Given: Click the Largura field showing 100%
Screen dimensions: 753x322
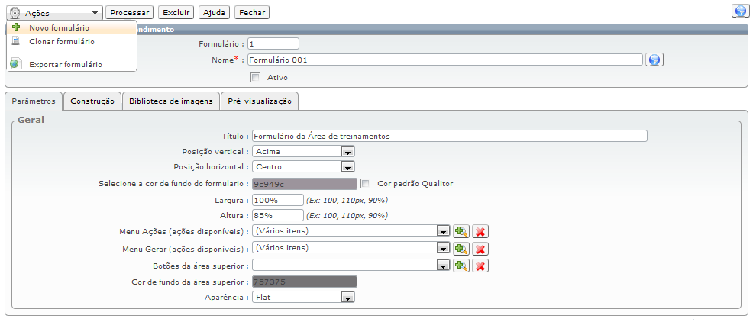Looking at the screenshot, I should click(277, 200).
